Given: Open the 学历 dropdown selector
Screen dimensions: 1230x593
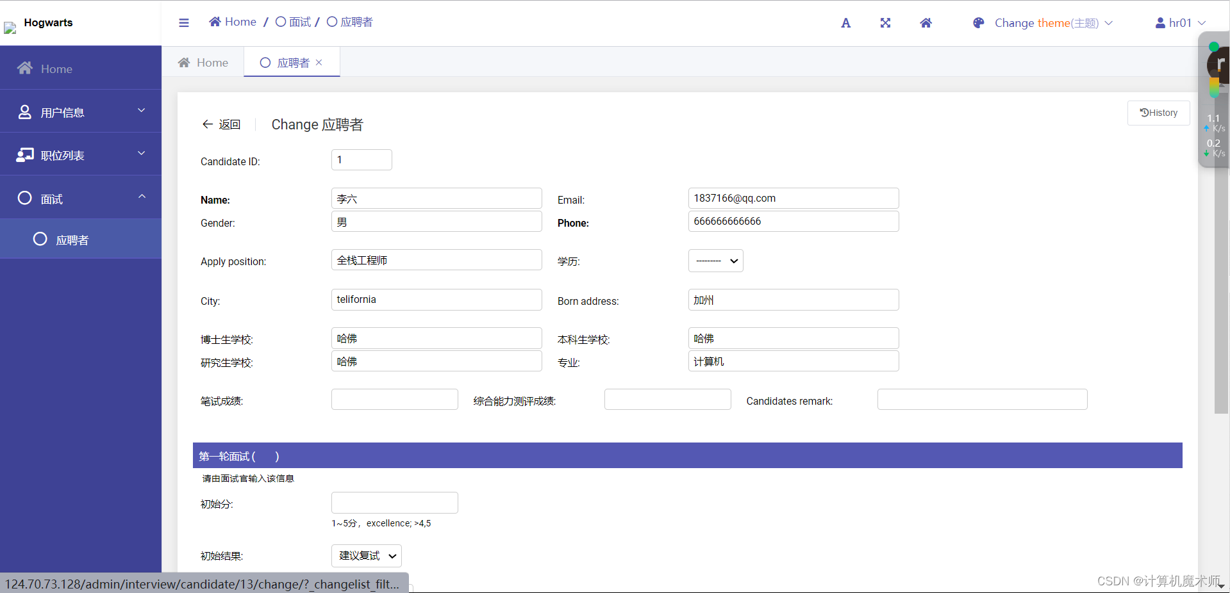Looking at the screenshot, I should point(715,261).
